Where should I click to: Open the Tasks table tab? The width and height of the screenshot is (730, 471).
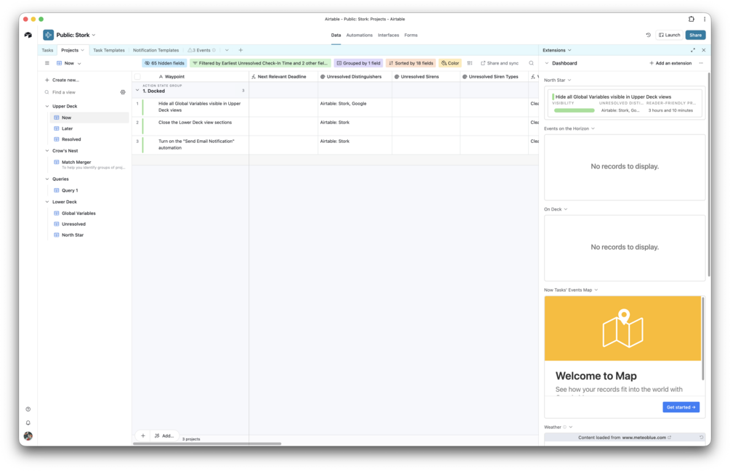tap(47, 50)
